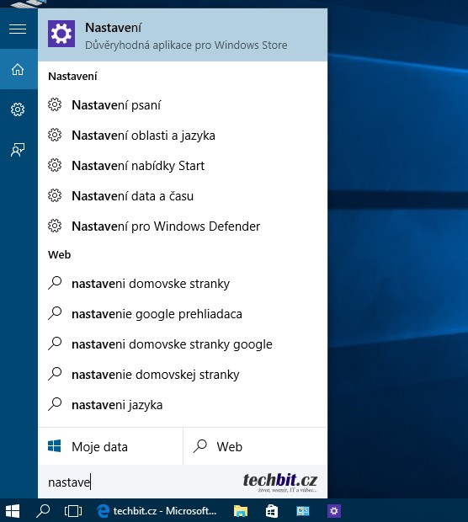This screenshot has height=522, width=468.
Task: Switch to Web search filter
Action: [255, 446]
